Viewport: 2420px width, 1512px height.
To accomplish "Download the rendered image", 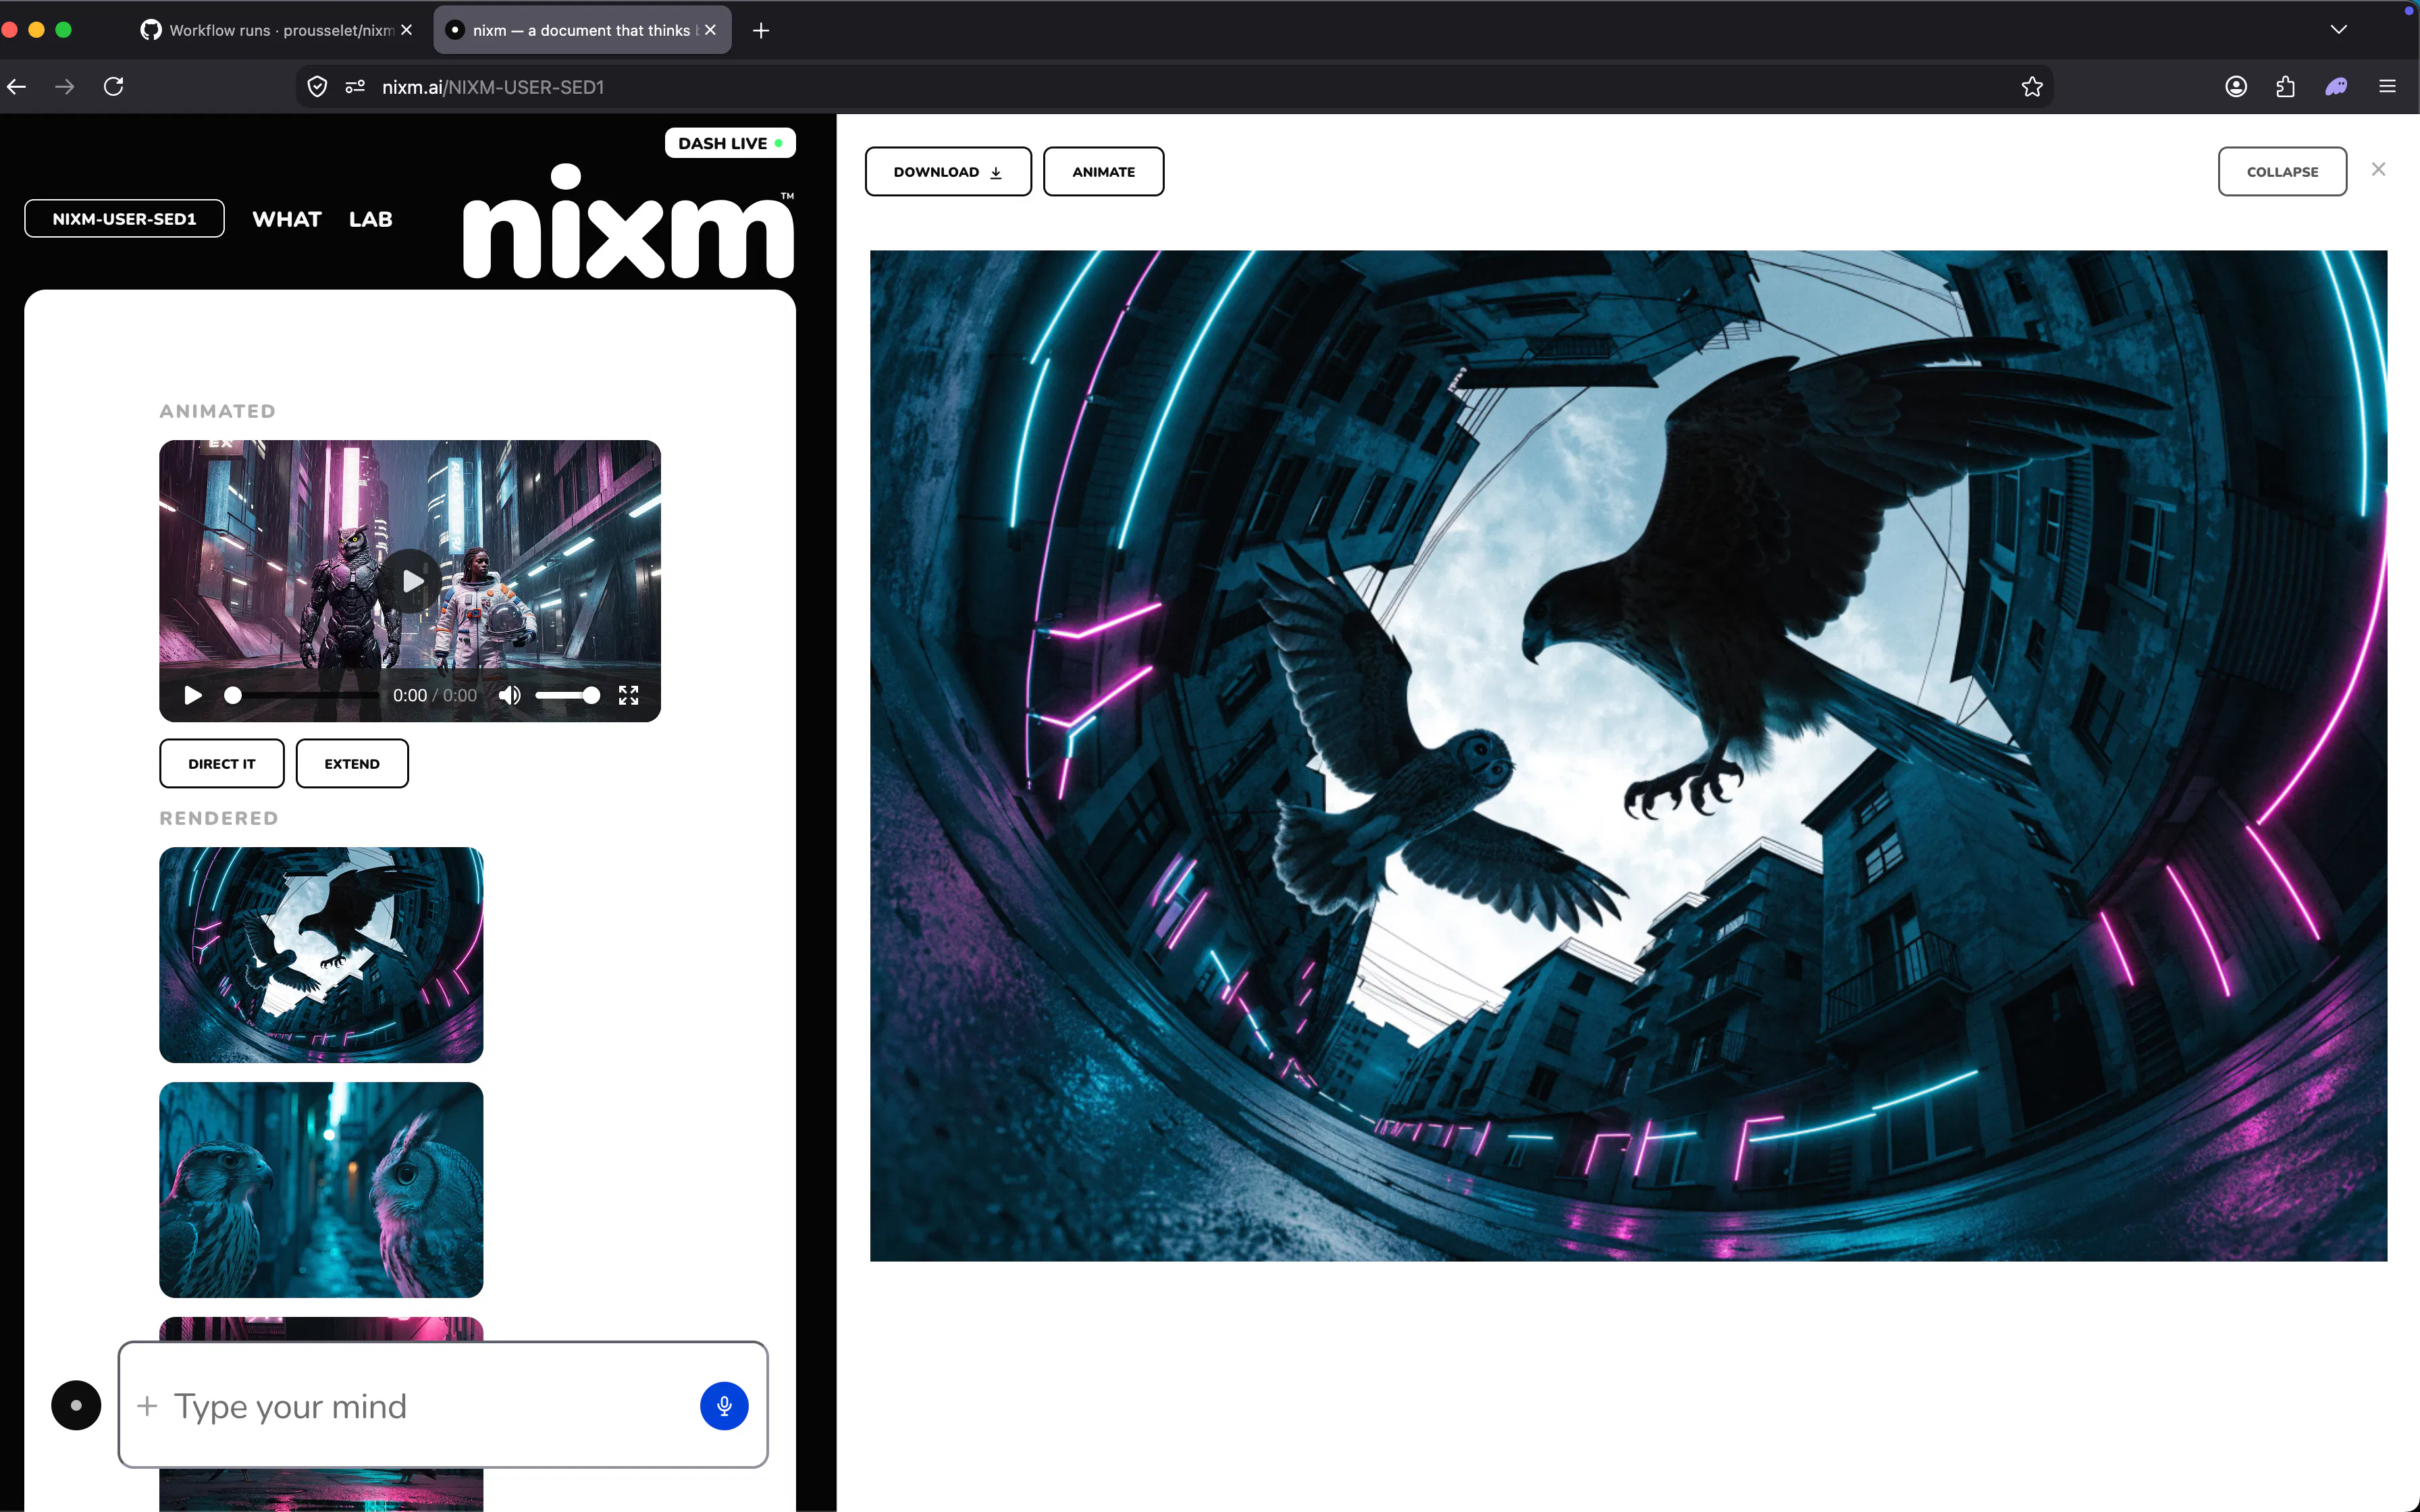I will 948,172.
